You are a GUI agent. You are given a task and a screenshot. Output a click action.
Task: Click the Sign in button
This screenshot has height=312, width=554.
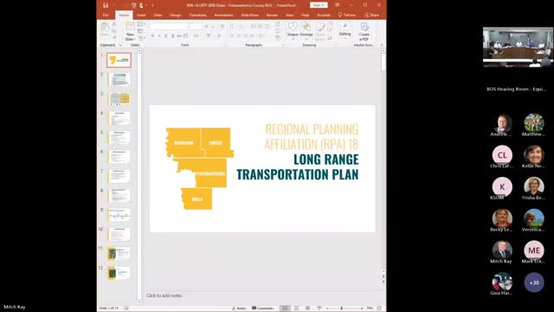click(x=319, y=5)
